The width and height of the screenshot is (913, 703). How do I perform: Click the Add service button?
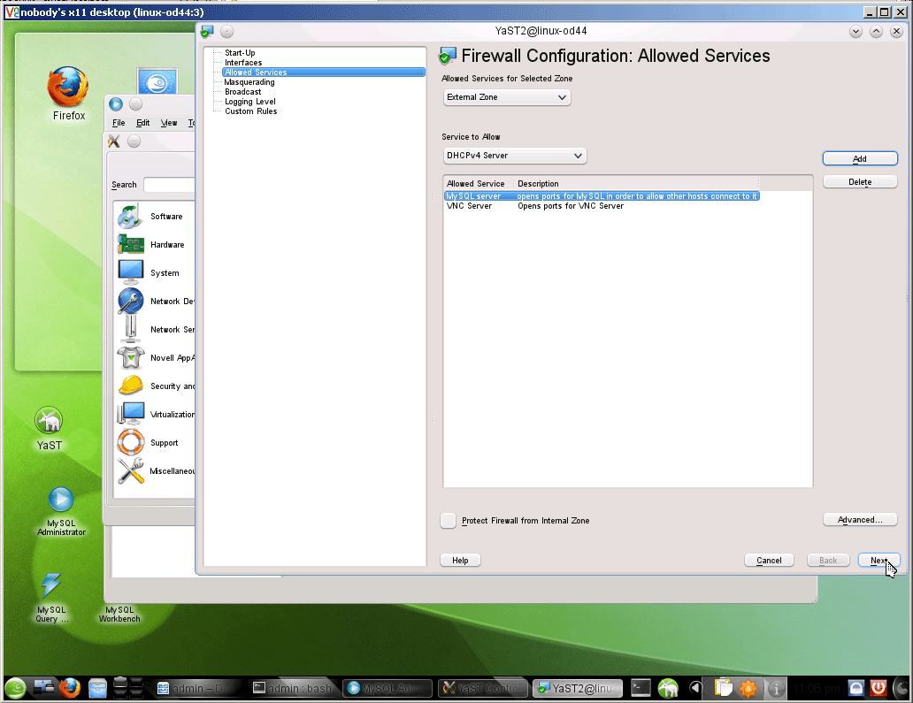click(x=860, y=158)
